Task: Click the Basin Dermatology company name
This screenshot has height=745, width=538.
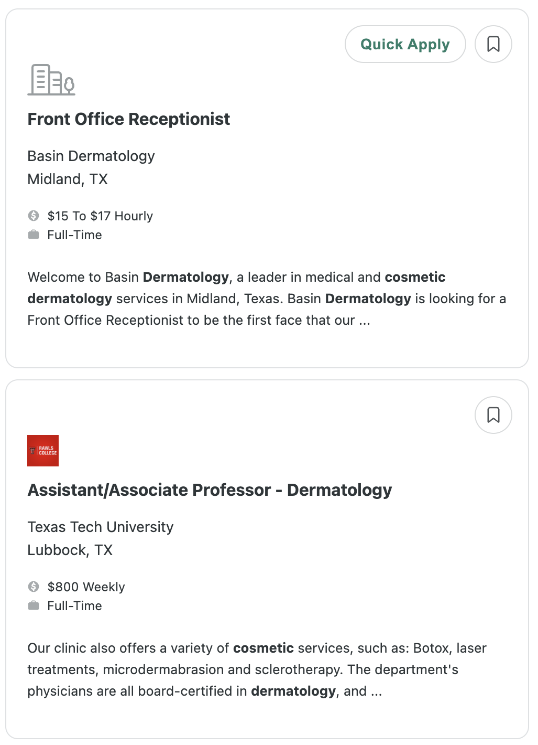Action: (91, 156)
